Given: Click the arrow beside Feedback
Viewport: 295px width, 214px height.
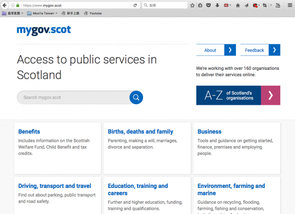Looking at the screenshot, I should click(x=274, y=50).
